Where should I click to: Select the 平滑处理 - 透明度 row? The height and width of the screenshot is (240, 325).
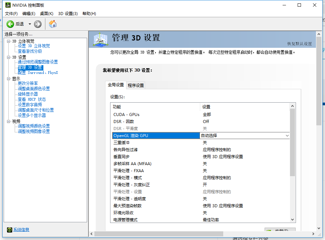pyautogui.click(x=201, y=199)
